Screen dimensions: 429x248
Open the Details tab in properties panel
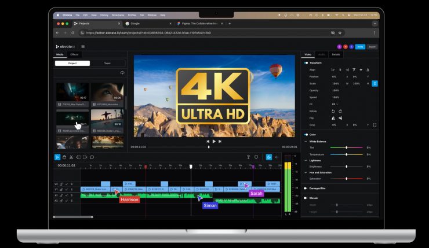(336, 54)
